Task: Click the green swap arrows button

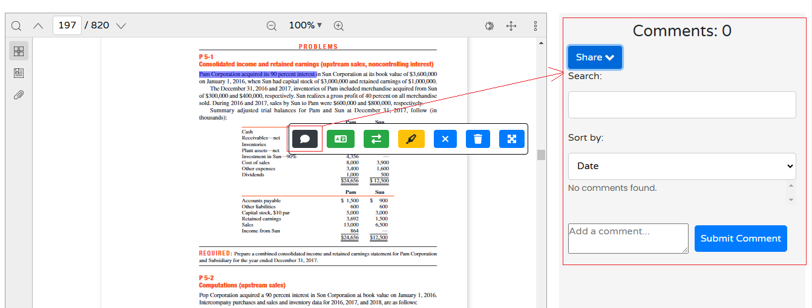Action: (376, 139)
